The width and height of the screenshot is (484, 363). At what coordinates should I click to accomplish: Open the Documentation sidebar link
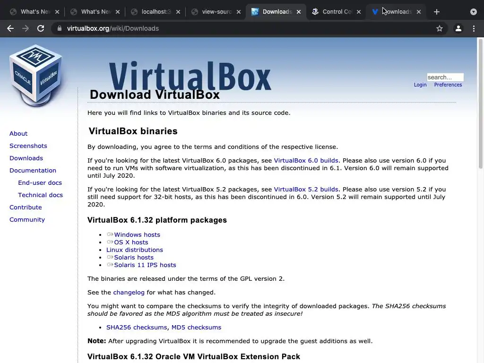33,171
